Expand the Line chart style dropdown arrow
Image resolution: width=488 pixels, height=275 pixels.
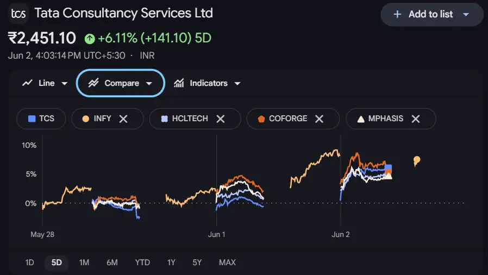point(65,83)
